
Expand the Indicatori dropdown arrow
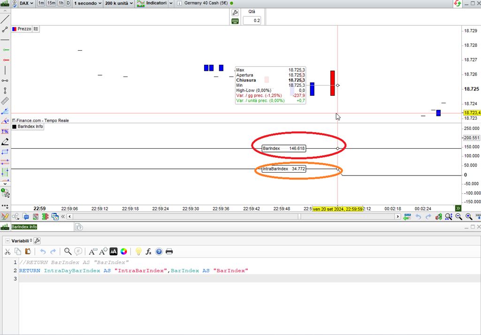click(x=171, y=3)
